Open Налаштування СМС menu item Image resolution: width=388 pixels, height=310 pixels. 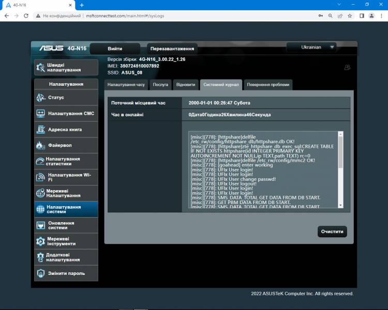tap(66, 114)
